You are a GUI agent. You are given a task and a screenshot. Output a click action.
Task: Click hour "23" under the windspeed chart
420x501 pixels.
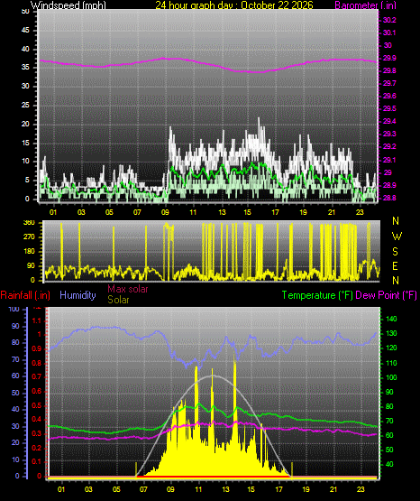[360, 212]
